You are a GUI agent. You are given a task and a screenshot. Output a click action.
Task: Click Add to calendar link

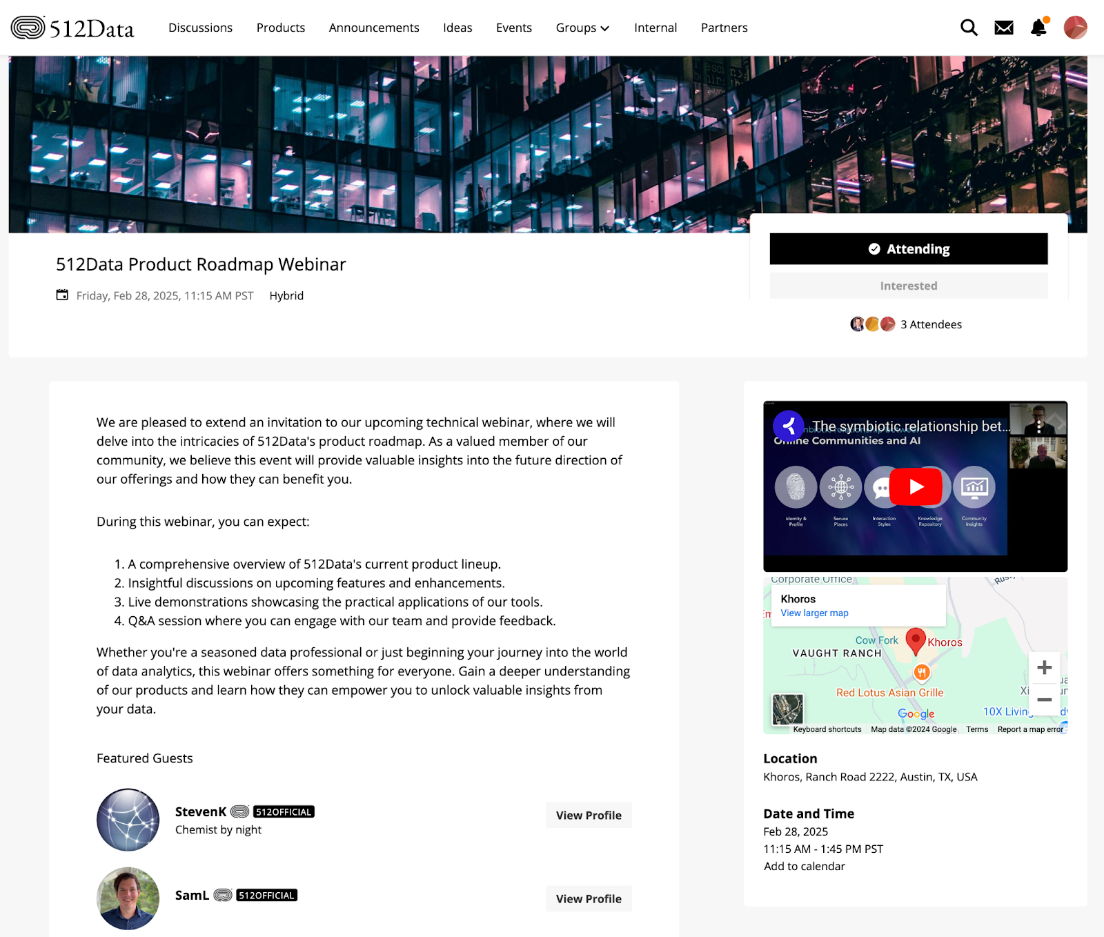click(805, 867)
